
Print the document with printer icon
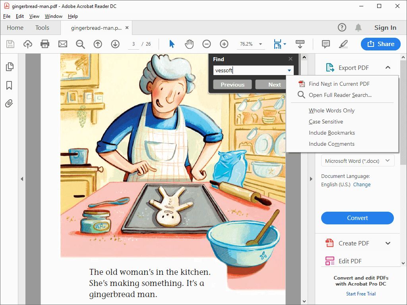point(45,44)
